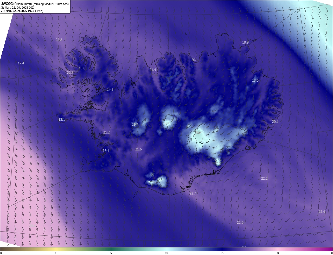The image size is (333, 255).
Task: Click the 21.2 value label
Action: click(x=106, y=132)
